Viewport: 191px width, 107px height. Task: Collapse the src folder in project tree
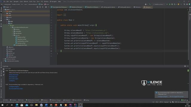[5, 19]
